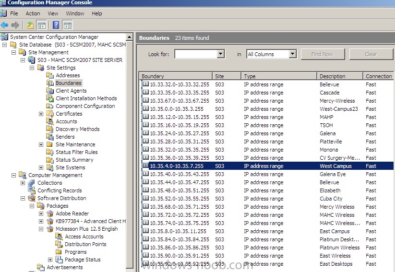The height and width of the screenshot is (272, 395).
Task: Expand the Site Maintenance node
Action: [x=41, y=144]
